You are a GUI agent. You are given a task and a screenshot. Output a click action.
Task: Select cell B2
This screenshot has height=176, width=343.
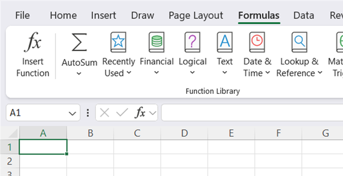click(91, 161)
